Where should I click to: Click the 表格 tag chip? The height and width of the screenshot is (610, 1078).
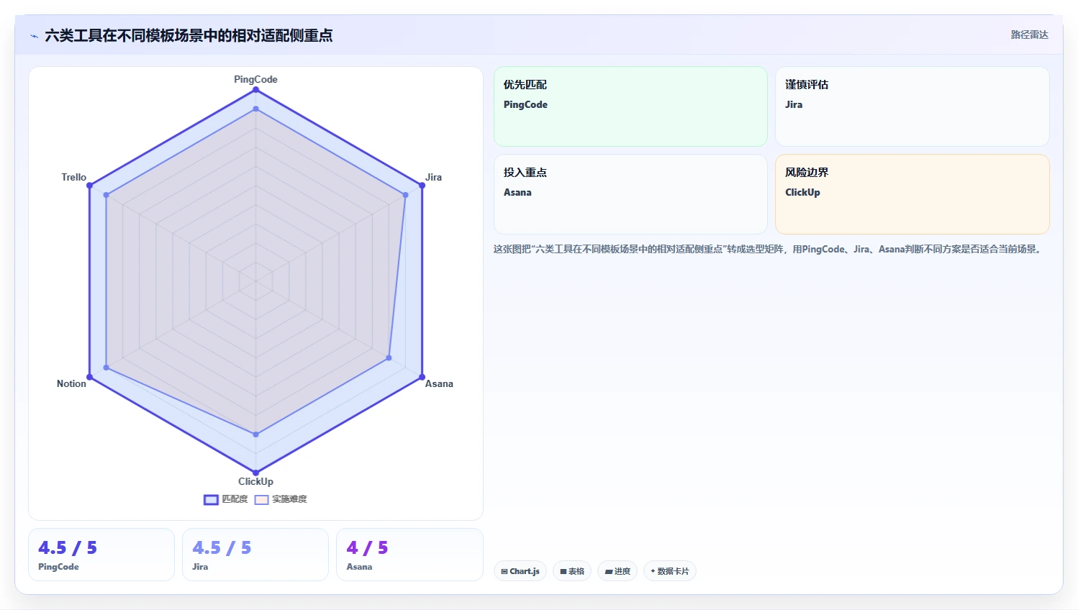coord(572,571)
